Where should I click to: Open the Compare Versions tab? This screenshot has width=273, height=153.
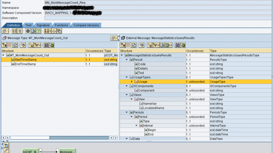pyautogui.click(x=86, y=25)
